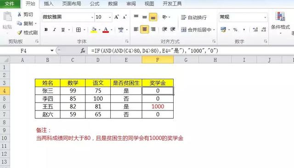Image resolution: width=294 pixels, height=168 pixels.
Task: Select row 6 header
Action: (x=5, y=106)
